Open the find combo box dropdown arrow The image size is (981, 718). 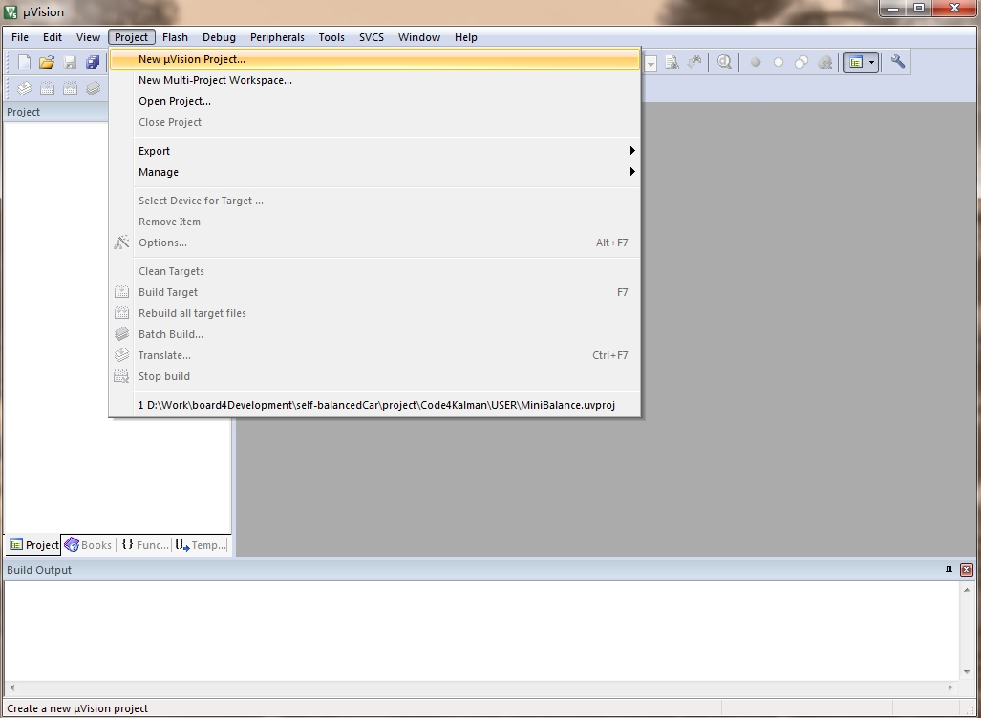point(650,63)
